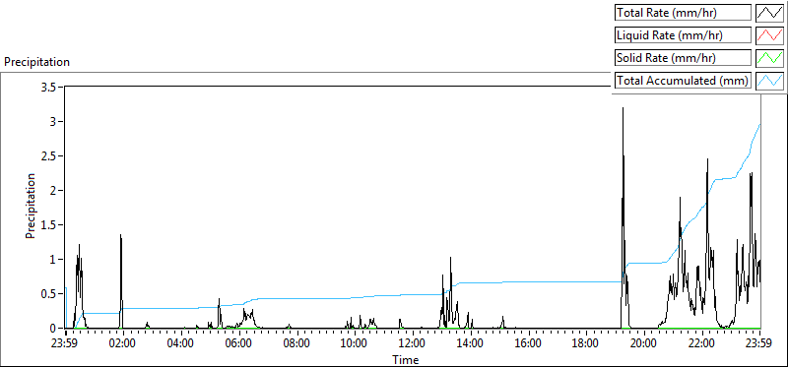Click the 22:00 time tick label

(x=701, y=344)
